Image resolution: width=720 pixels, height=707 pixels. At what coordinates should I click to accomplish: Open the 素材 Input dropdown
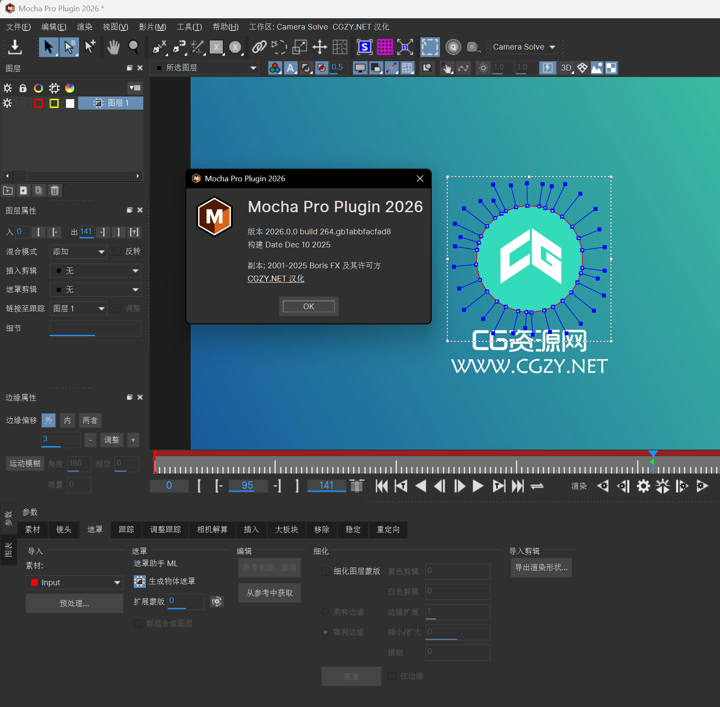pyautogui.click(x=74, y=583)
